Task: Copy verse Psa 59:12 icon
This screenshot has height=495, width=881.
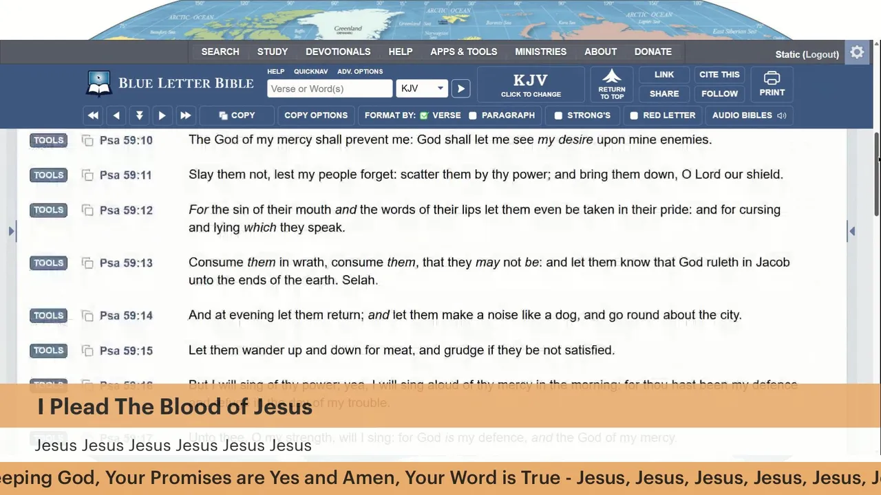Action: pyautogui.click(x=87, y=210)
